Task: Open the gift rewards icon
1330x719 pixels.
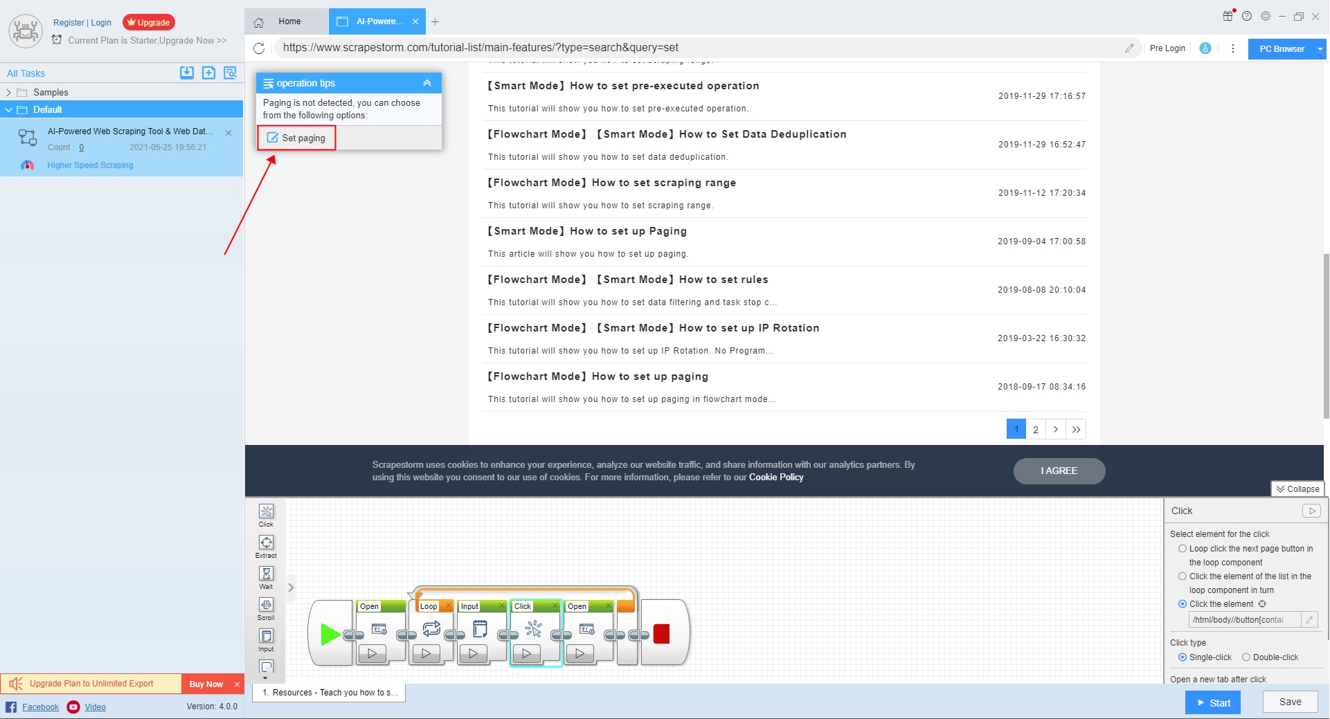Action: click(1228, 16)
